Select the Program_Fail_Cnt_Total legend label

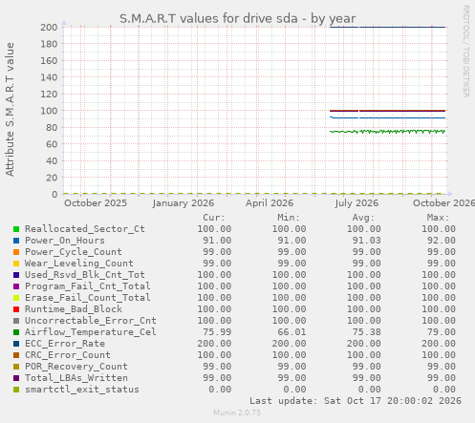[88, 286]
